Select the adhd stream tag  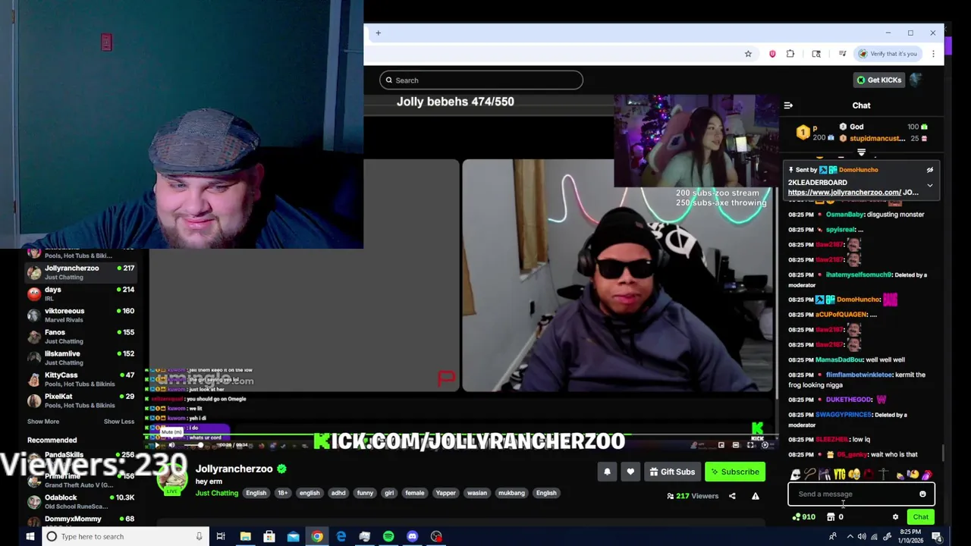click(338, 493)
